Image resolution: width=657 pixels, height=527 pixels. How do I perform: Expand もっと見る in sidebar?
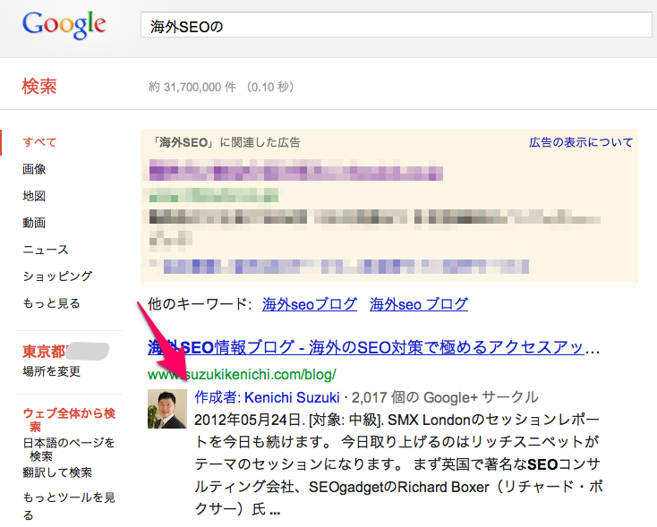51,303
